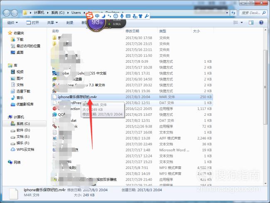Click 系统 (C:) breadcrumb in address bar
The height and width of the screenshot is (203, 270).
coord(58,13)
